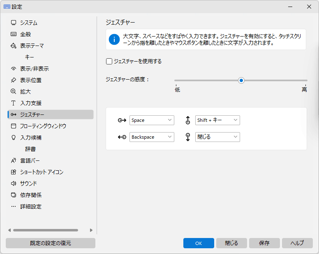
Task: Click the sidebar scrollbar right arrow
Action: 91,230
